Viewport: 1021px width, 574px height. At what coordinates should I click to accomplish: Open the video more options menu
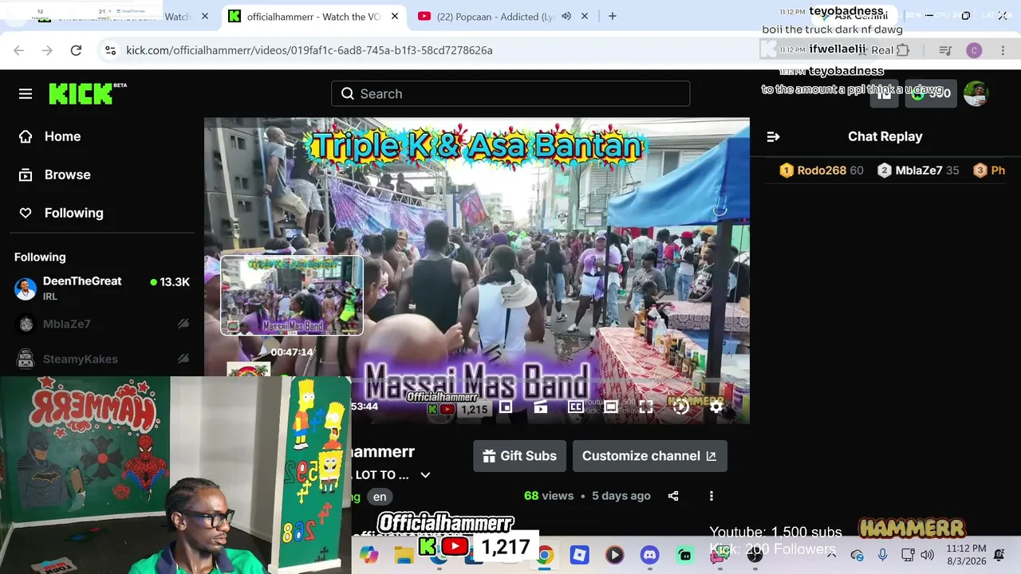[x=712, y=496]
